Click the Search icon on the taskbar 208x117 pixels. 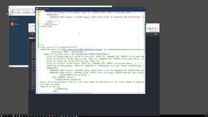[x=4, y=116]
